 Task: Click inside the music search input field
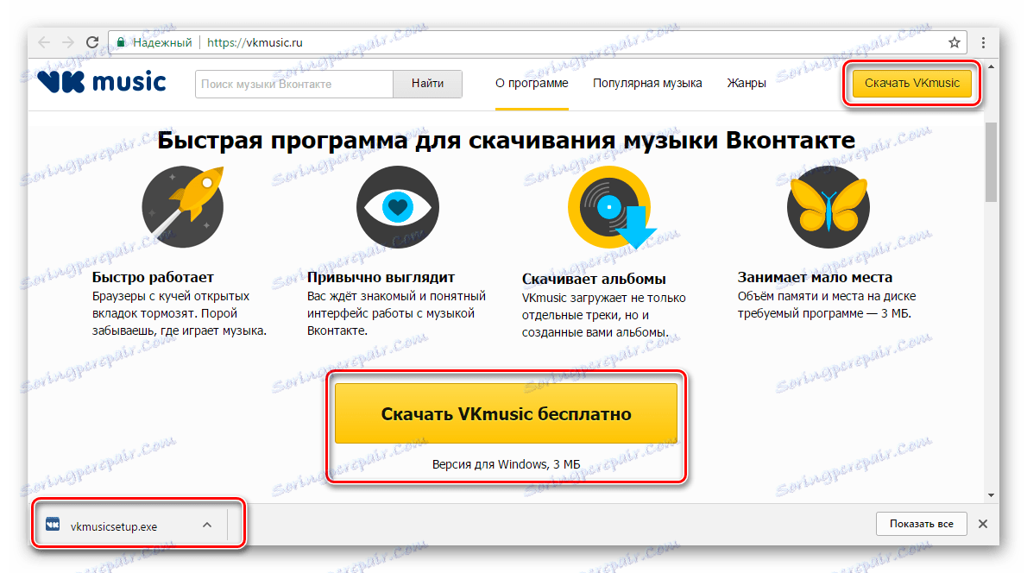point(293,84)
